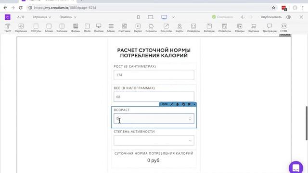Toggle page preview eye icon
This screenshot has height=173, width=308.
(289, 17)
